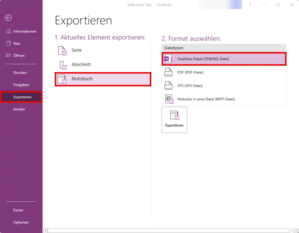Open the Freigeben section

tap(21, 85)
